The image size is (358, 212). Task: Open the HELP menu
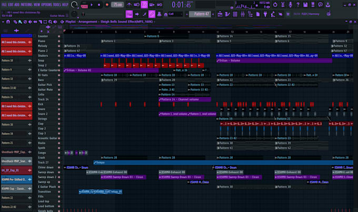65,4
